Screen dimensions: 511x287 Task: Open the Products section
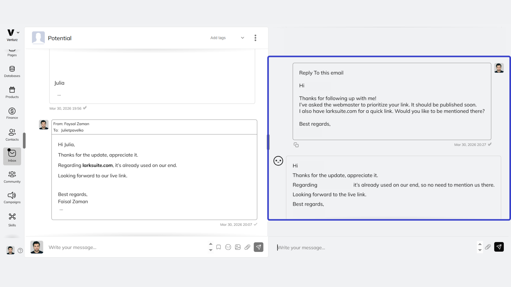tap(12, 92)
